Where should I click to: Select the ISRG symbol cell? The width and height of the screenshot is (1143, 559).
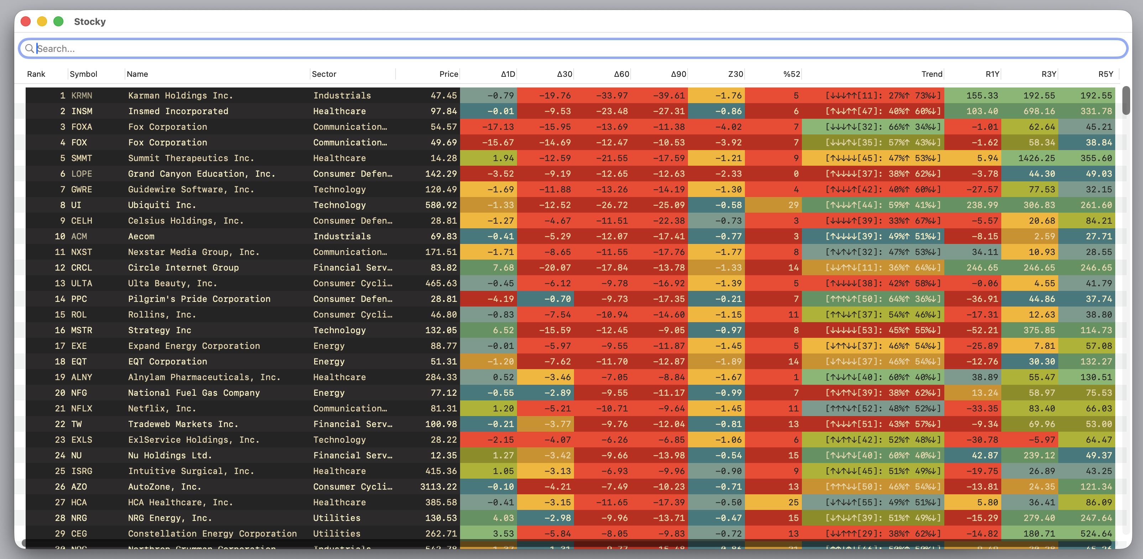(x=82, y=471)
